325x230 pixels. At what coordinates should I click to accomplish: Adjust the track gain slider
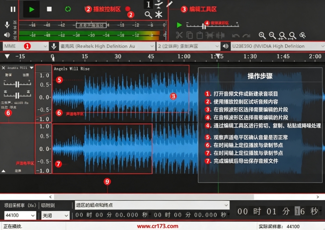pos(17,84)
